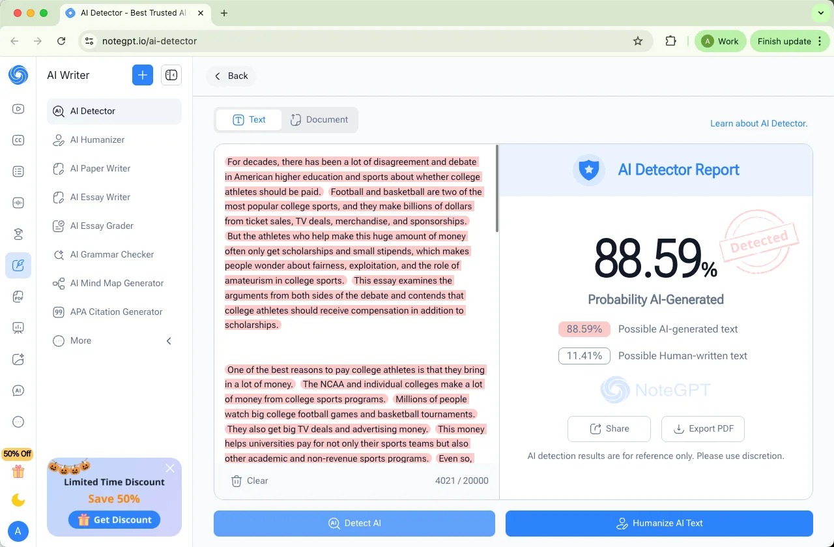Click the PDF tool icon in rail
This screenshot has width=834, height=547.
coord(18,297)
